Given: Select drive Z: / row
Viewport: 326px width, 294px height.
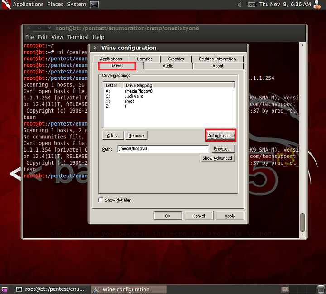Looking at the screenshot, I should [169, 106].
